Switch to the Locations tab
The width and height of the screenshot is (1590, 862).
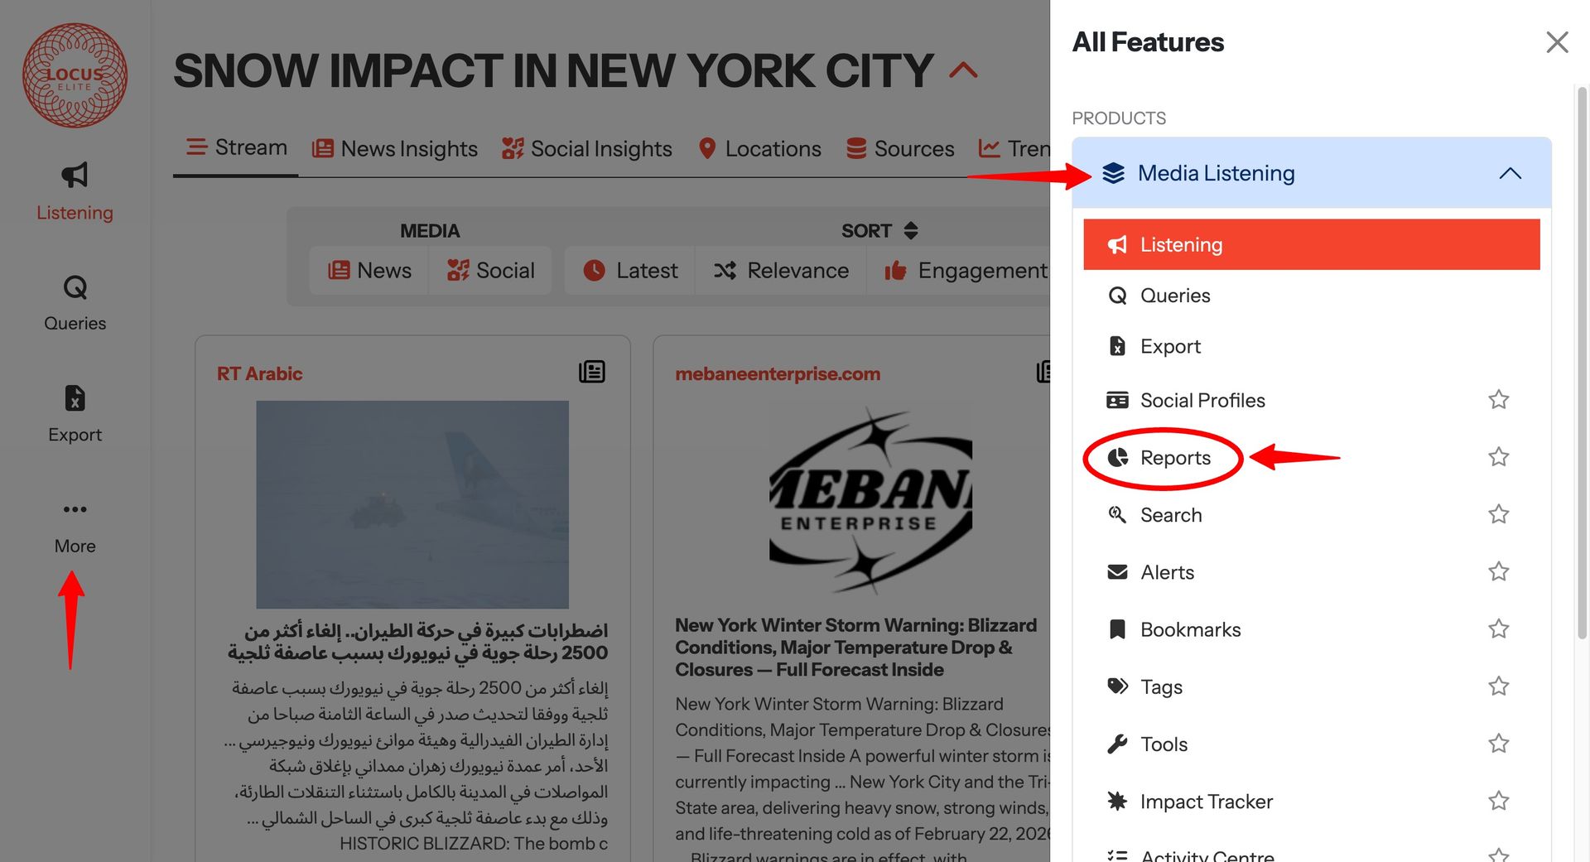click(759, 149)
